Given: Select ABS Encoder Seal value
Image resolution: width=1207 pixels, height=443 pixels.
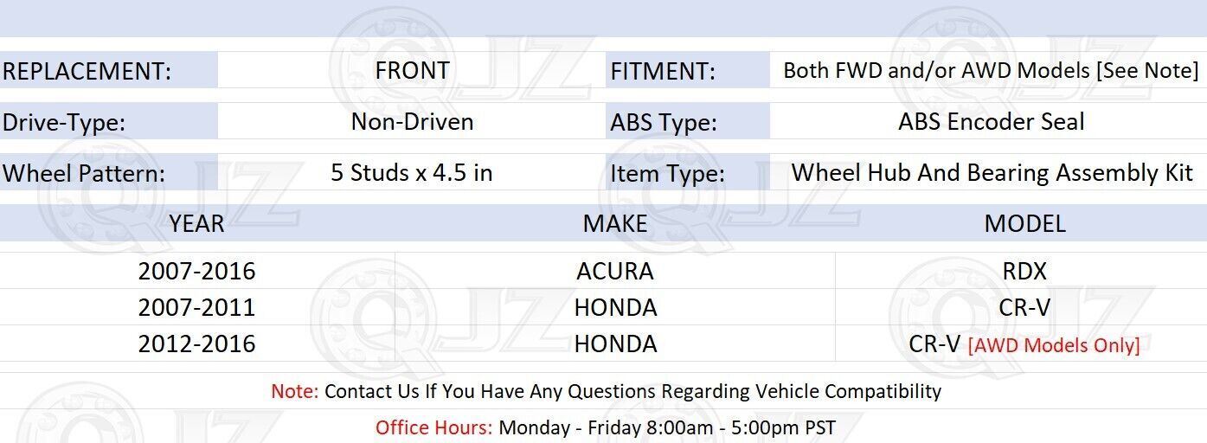Looking at the screenshot, I should [992, 122].
